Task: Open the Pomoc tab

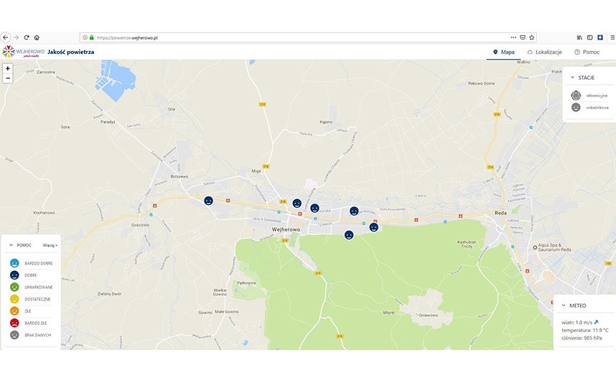Action: tap(587, 52)
